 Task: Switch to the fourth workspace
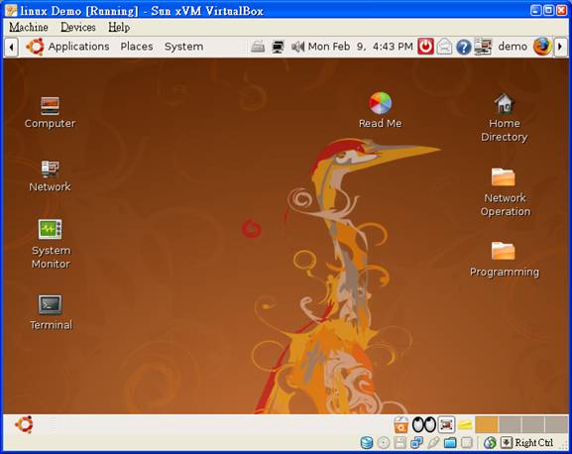556,424
